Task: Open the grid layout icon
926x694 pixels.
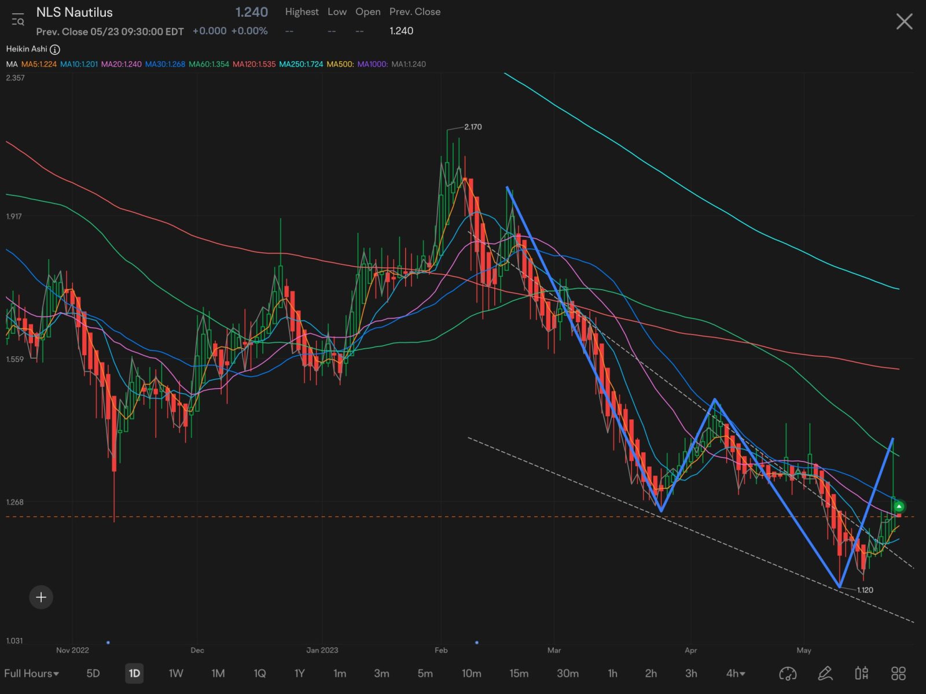Action: point(898,673)
